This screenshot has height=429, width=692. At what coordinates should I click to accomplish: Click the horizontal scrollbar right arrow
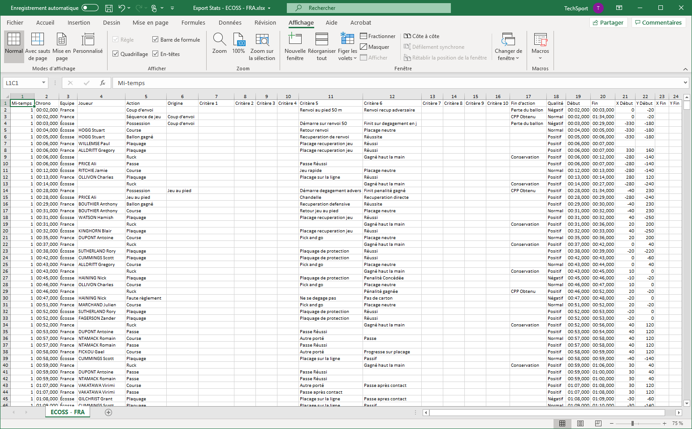679,412
